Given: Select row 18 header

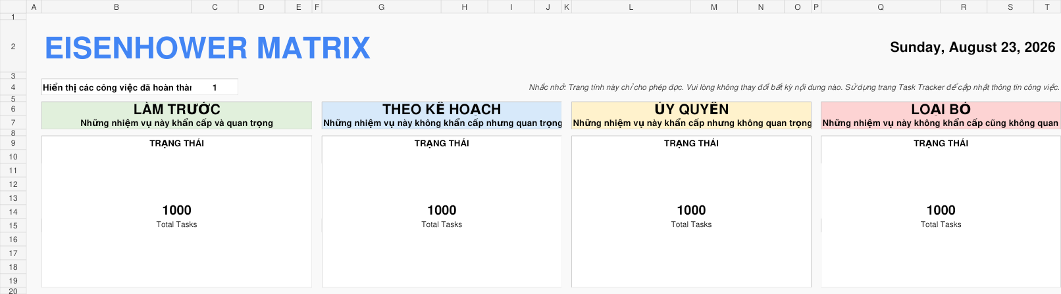Looking at the screenshot, I should (x=13, y=267).
